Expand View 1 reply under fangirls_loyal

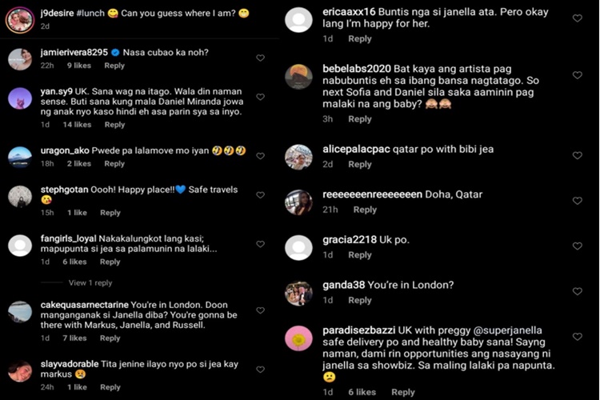pos(90,283)
